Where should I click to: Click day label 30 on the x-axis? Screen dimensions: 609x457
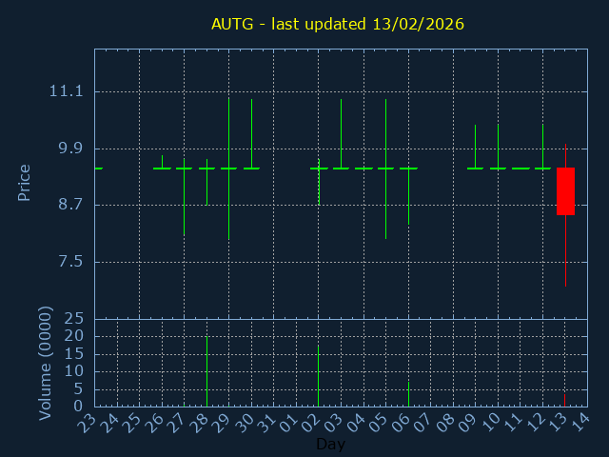click(244, 423)
